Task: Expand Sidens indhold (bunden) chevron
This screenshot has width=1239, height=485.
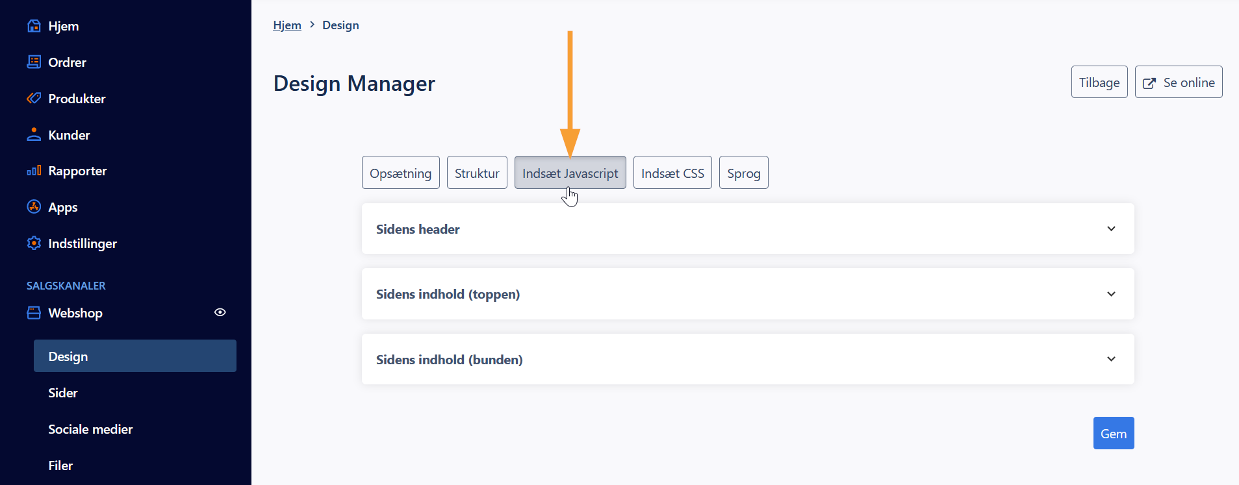Action: coord(1111,359)
